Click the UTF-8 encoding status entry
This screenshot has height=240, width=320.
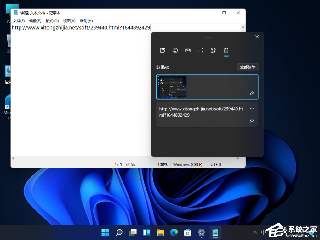[x=216, y=164]
